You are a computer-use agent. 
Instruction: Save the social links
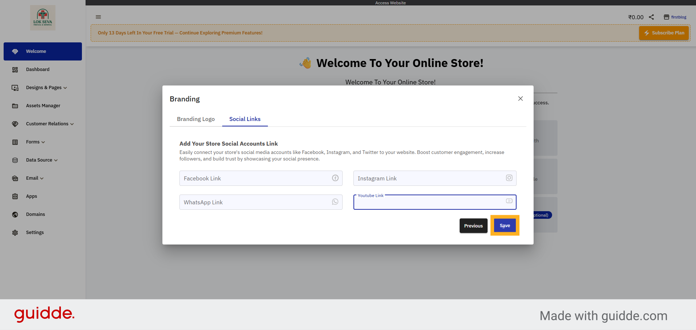click(x=505, y=225)
